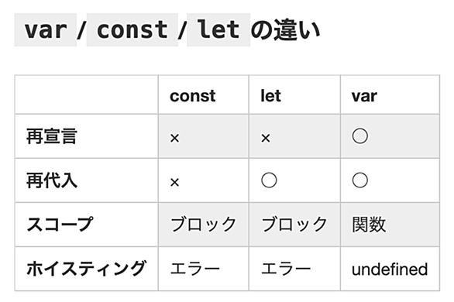Click the cross mark for const 再代入
Screen dimensions: 454x302
[174, 183]
